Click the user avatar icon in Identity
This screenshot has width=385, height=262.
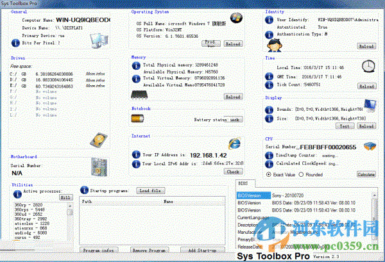(275, 45)
